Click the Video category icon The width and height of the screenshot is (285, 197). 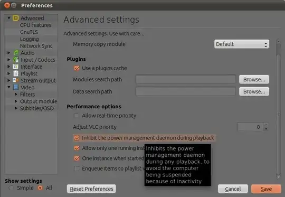tap(16, 87)
